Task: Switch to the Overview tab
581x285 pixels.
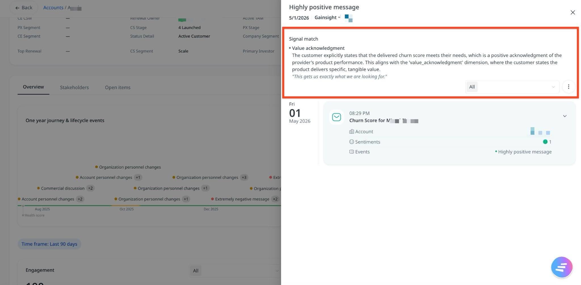Action: click(x=33, y=87)
